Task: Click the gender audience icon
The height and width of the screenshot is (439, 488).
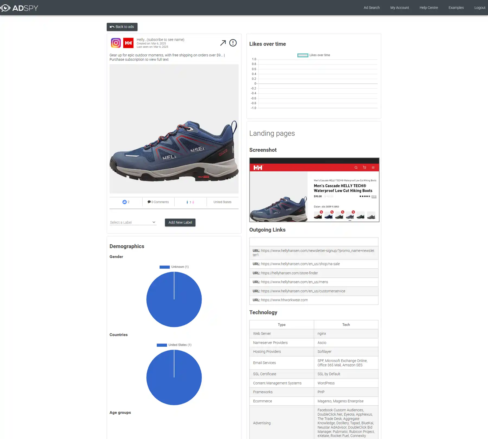Action: (x=190, y=202)
